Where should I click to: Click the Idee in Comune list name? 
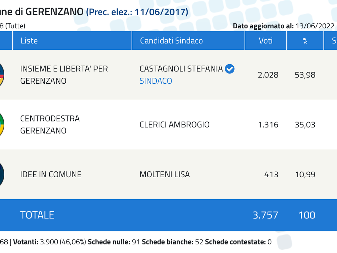(51, 174)
